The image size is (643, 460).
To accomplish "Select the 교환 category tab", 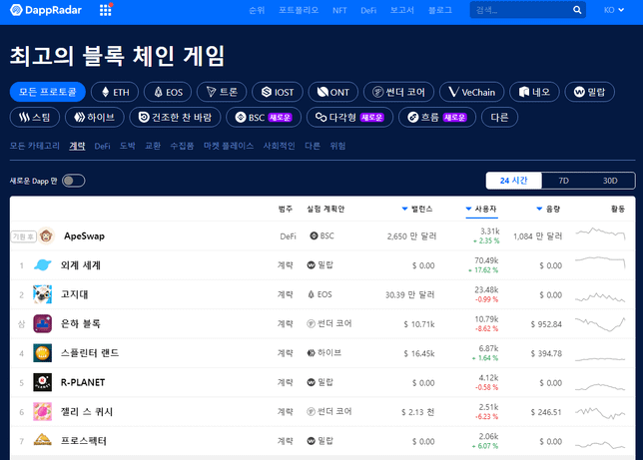I will (153, 146).
